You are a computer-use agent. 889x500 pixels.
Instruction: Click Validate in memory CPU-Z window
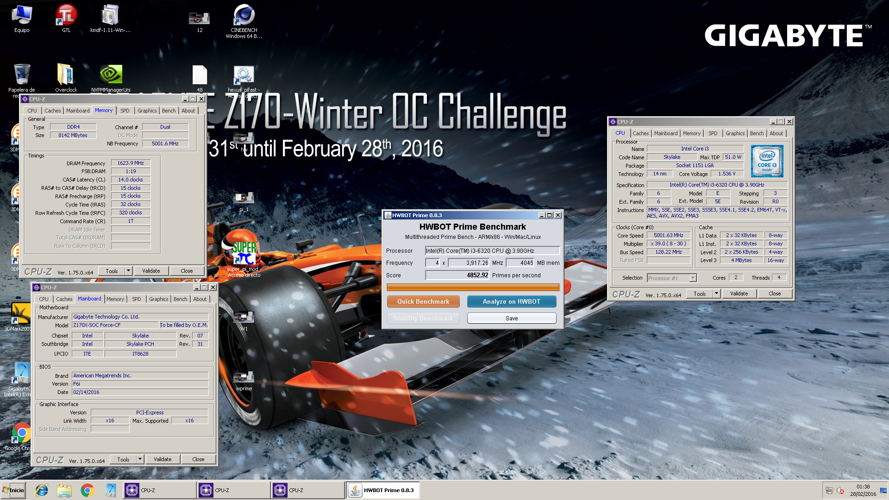pos(151,271)
